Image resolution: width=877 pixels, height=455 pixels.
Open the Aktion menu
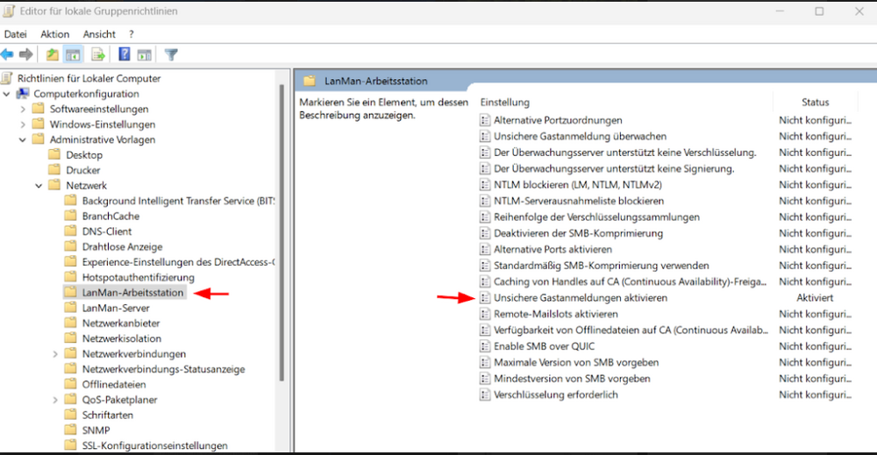pyautogui.click(x=54, y=34)
